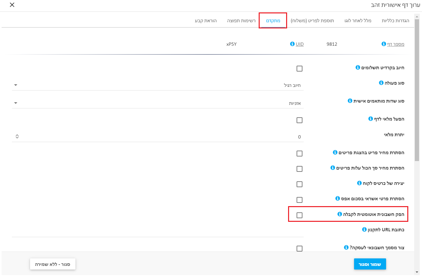This screenshot has width=422, height=278.
Task: Open info for כתובת URL לתקנון
Action: point(365,229)
